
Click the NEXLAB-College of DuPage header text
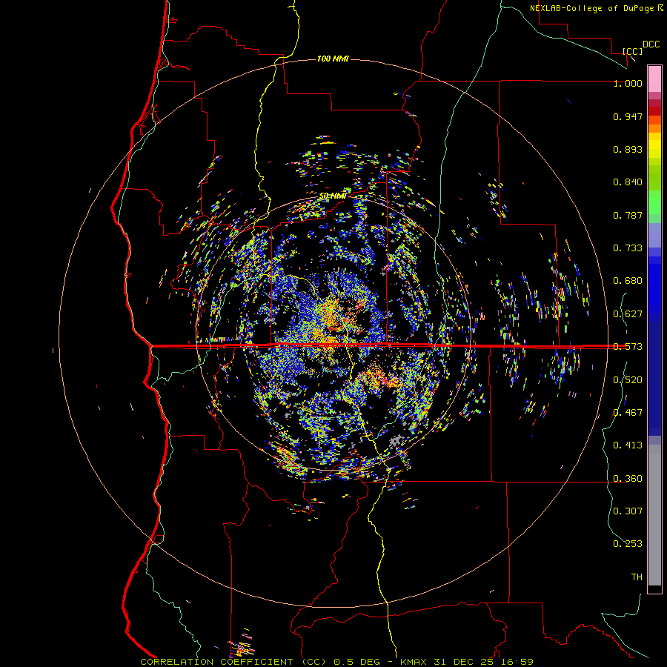[596, 8]
